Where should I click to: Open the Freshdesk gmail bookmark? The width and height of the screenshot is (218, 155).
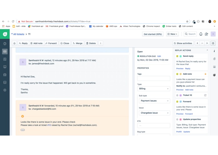point(55,26)
